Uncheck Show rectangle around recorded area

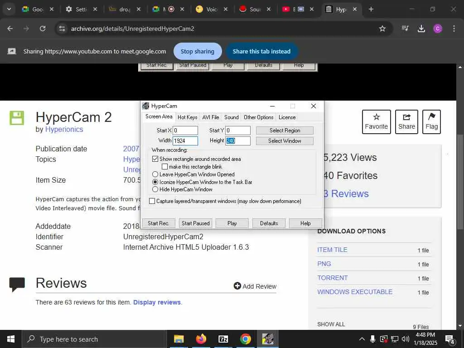[x=155, y=159]
